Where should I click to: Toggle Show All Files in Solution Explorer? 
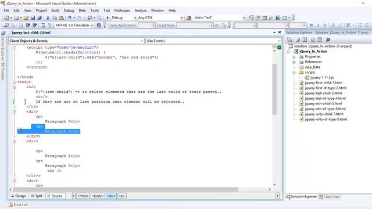[x=298, y=39]
